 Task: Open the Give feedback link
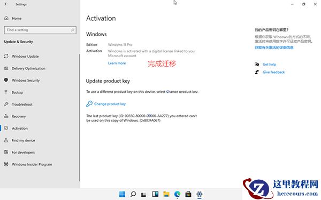[x=274, y=72]
